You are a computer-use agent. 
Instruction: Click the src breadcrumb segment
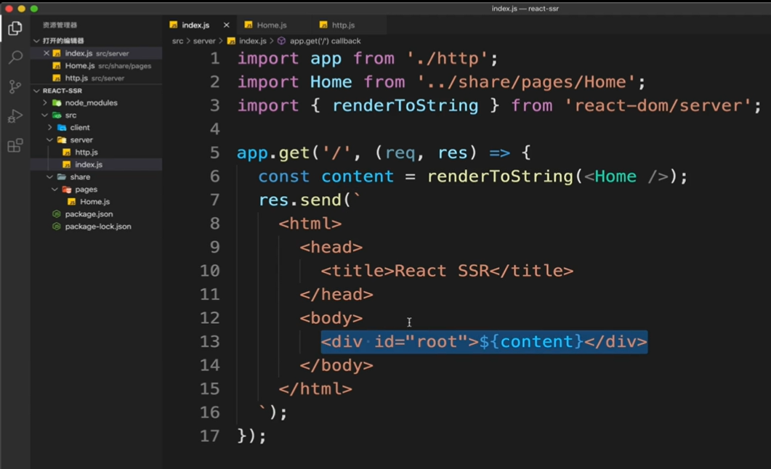(x=177, y=41)
